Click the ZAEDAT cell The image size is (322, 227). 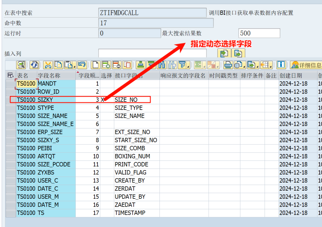(x=137, y=205)
